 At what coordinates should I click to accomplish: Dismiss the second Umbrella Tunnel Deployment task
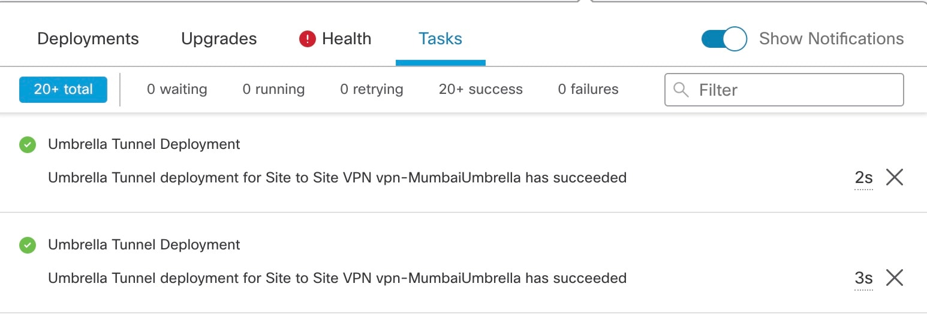coord(894,278)
